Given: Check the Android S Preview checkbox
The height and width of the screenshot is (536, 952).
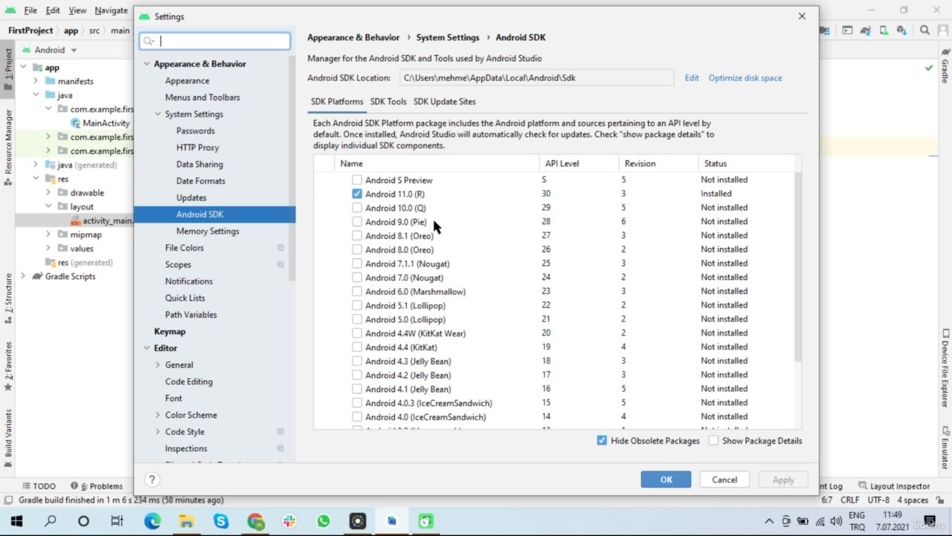Looking at the screenshot, I should pyautogui.click(x=357, y=180).
